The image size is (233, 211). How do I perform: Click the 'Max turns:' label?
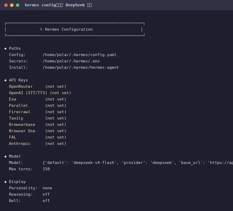tap(21, 169)
